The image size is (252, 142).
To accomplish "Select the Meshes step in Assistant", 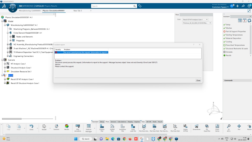I will [x=228, y=28].
